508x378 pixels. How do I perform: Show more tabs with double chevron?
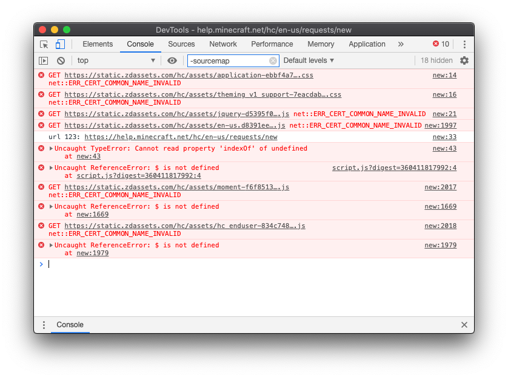pos(401,44)
